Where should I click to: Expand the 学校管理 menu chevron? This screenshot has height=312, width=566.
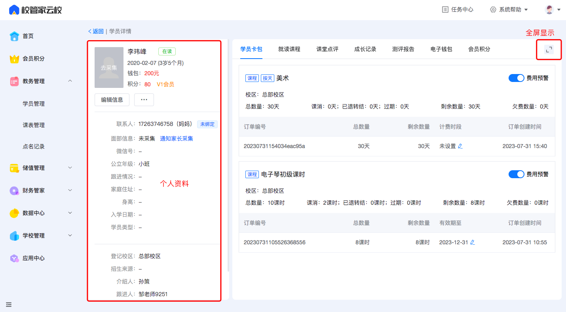(x=70, y=236)
